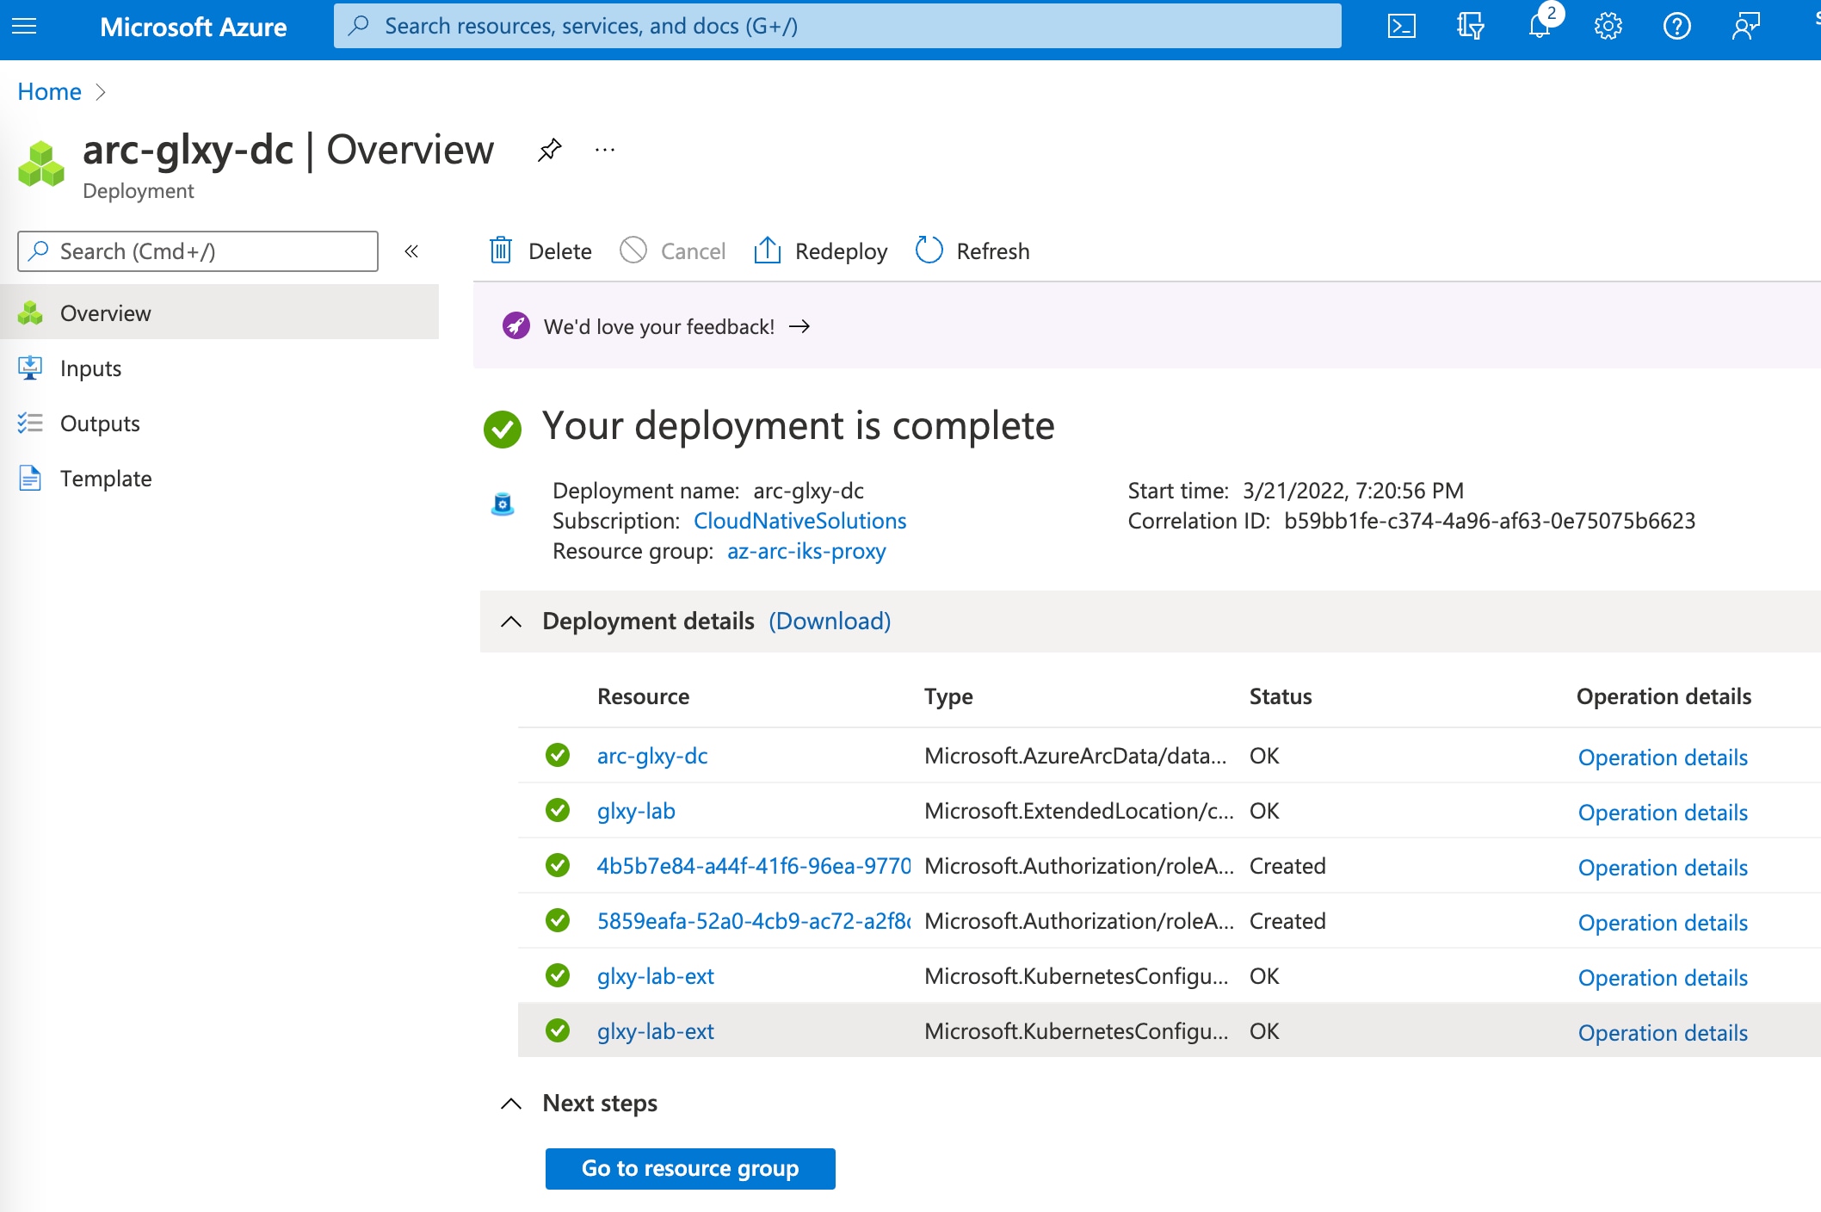Open the notifications bell
The height and width of the screenshot is (1212, 1821).
click(x=1540, y=27)
